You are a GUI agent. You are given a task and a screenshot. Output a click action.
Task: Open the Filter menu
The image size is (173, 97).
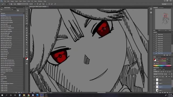[29, 1]
